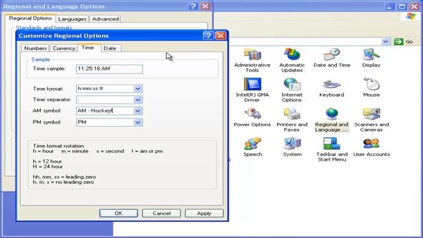Select the Time tab
The image size is (423, 238).
click(x=88, y=48)
